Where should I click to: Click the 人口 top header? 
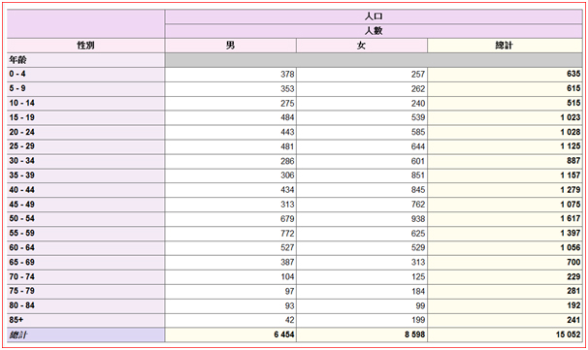click(374, 16)
